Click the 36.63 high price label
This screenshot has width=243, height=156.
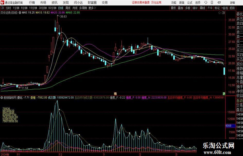(63, 17)
